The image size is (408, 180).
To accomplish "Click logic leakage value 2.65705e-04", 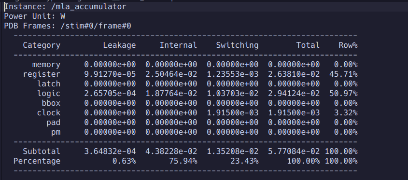I will (110, 94).
